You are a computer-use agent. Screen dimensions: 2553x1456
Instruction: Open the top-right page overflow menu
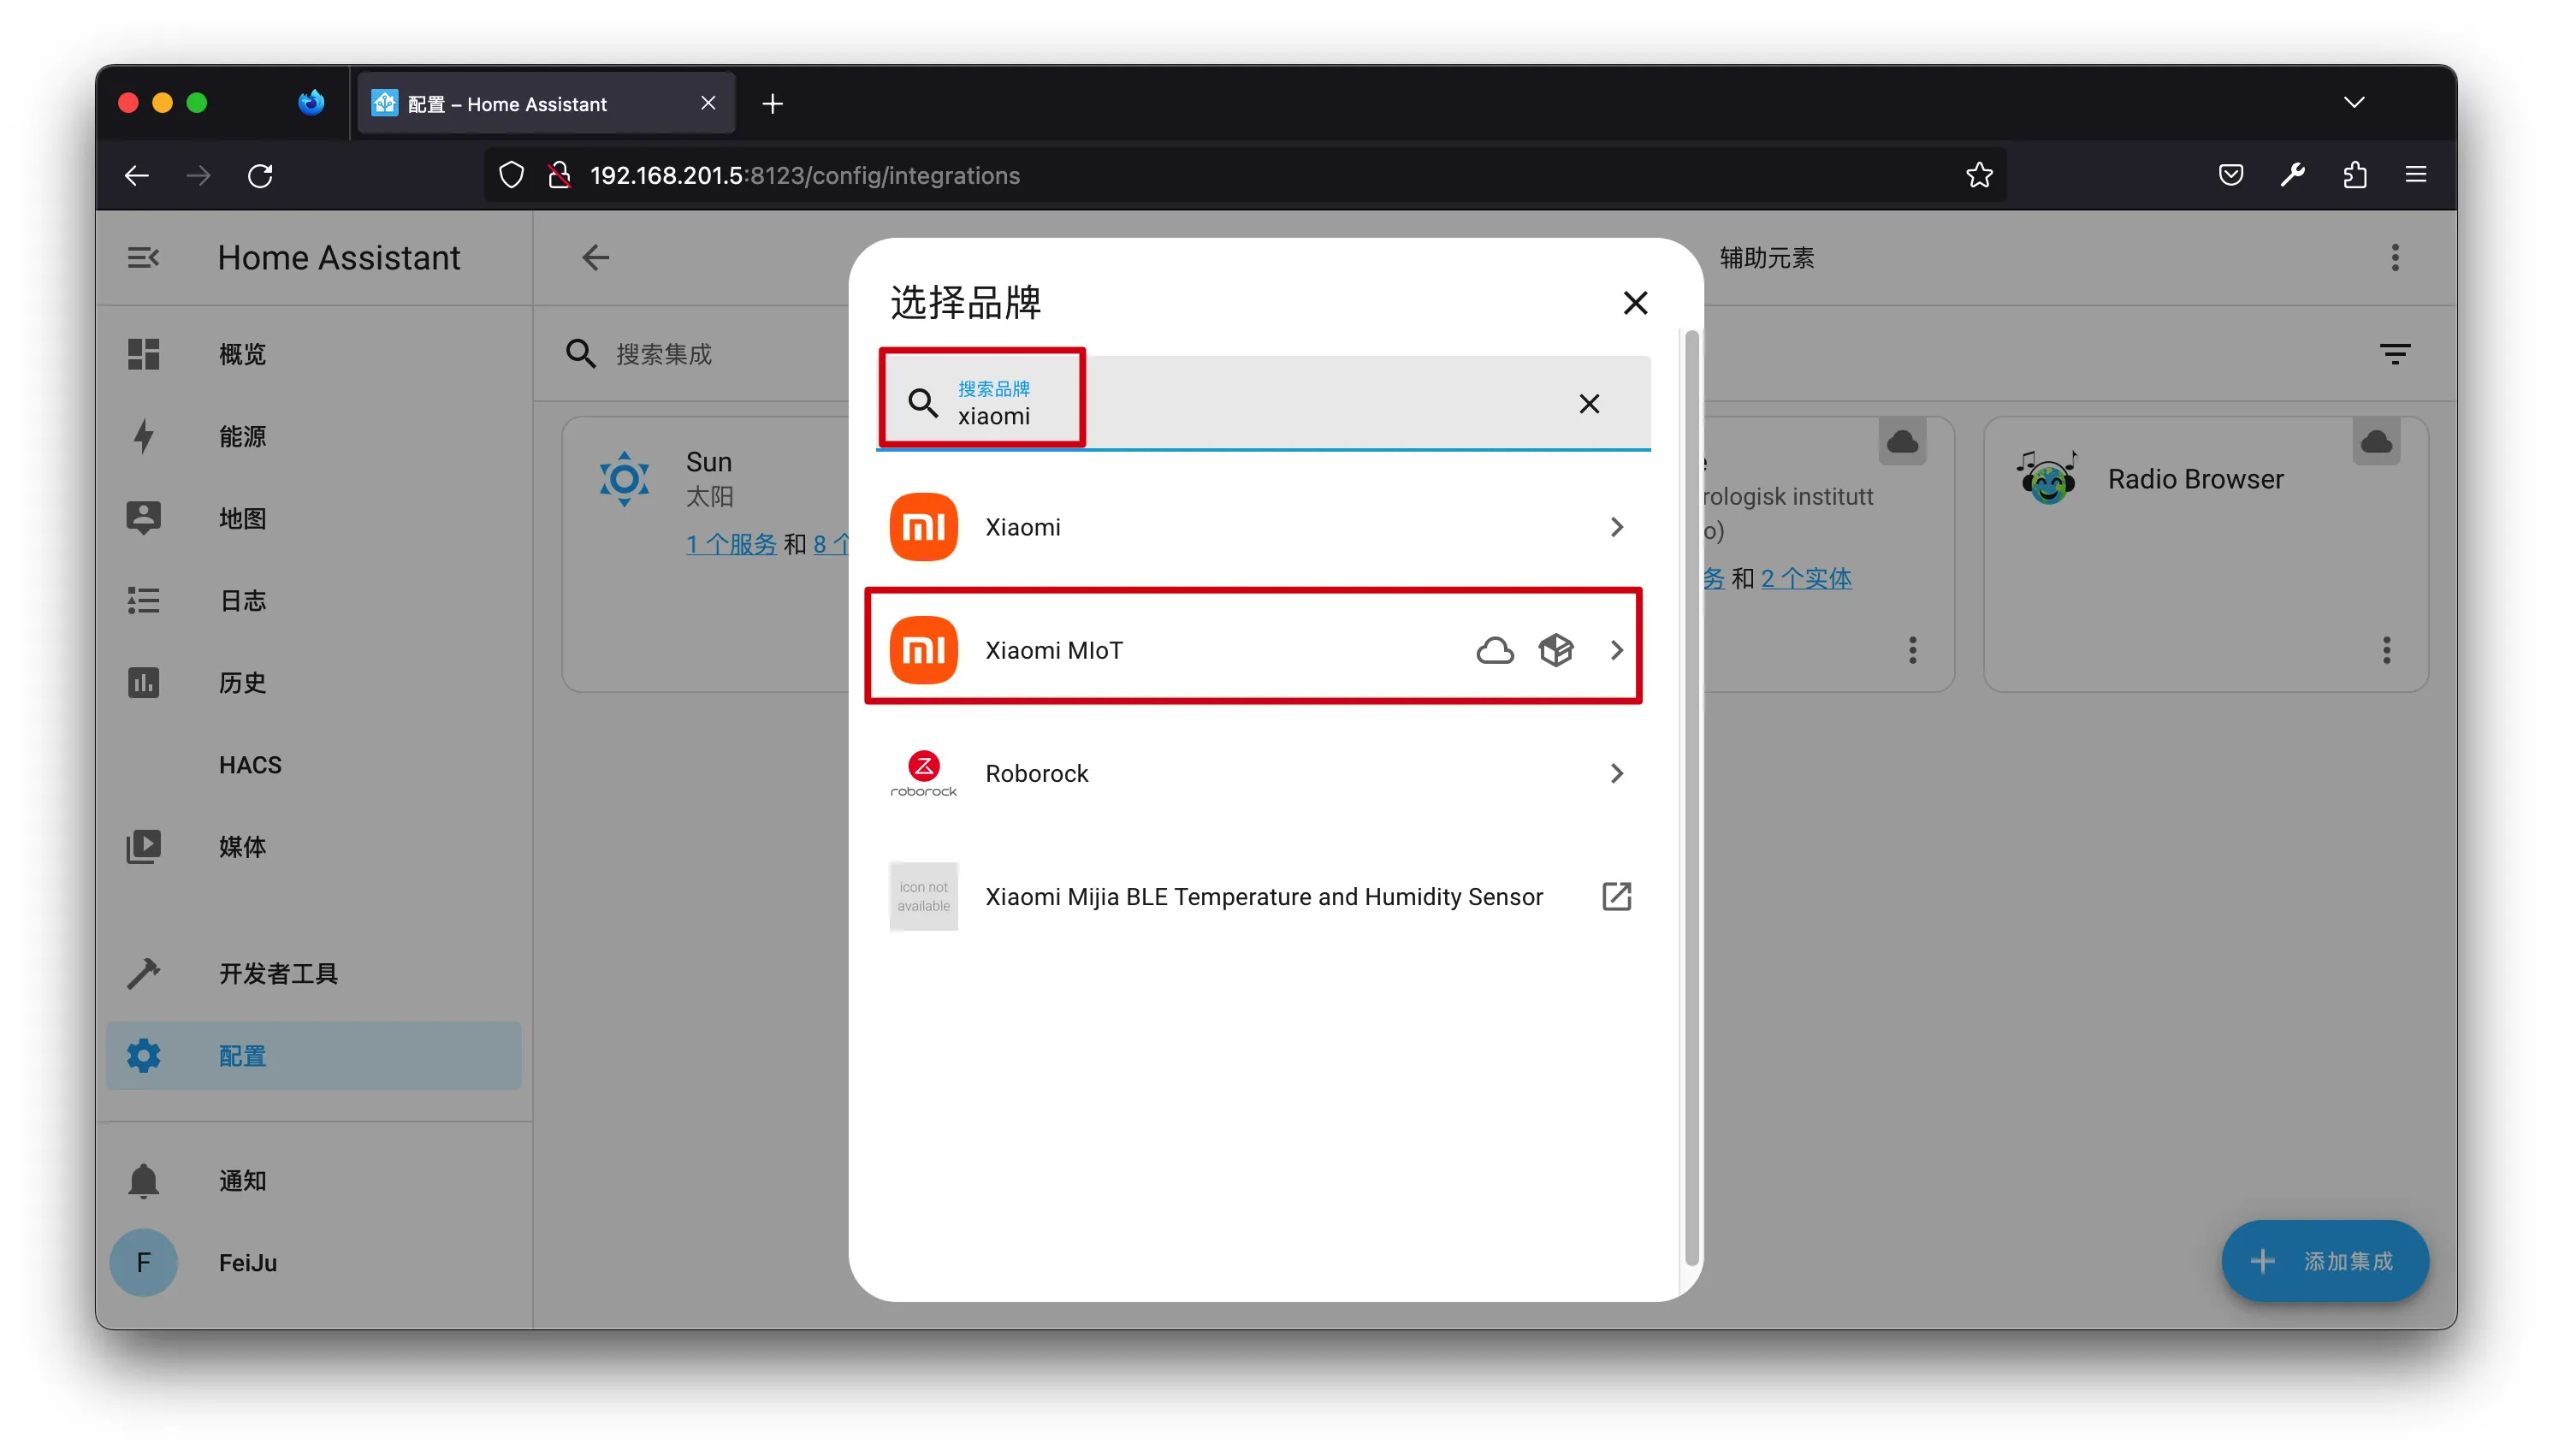pyautogui.click(x=2394, y=258)
